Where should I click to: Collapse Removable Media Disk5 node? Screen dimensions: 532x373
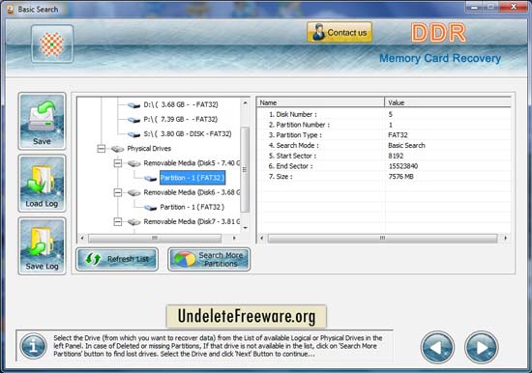pos(117,163)
